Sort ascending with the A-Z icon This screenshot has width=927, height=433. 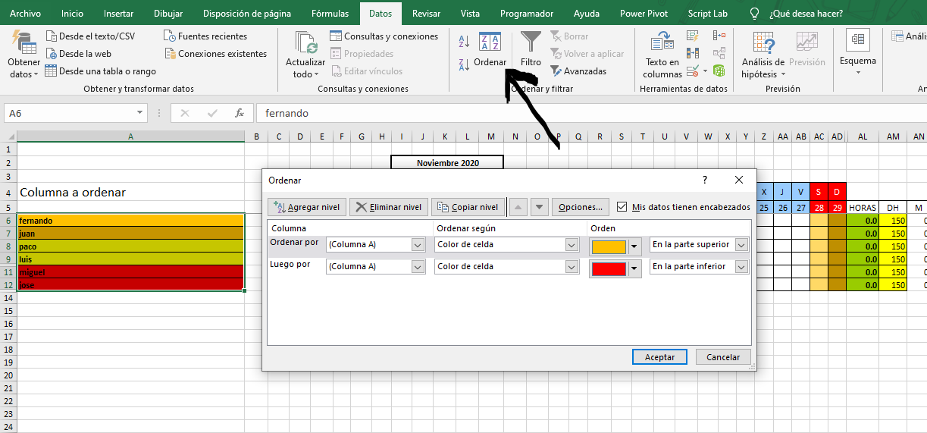(x=465, y=41)
